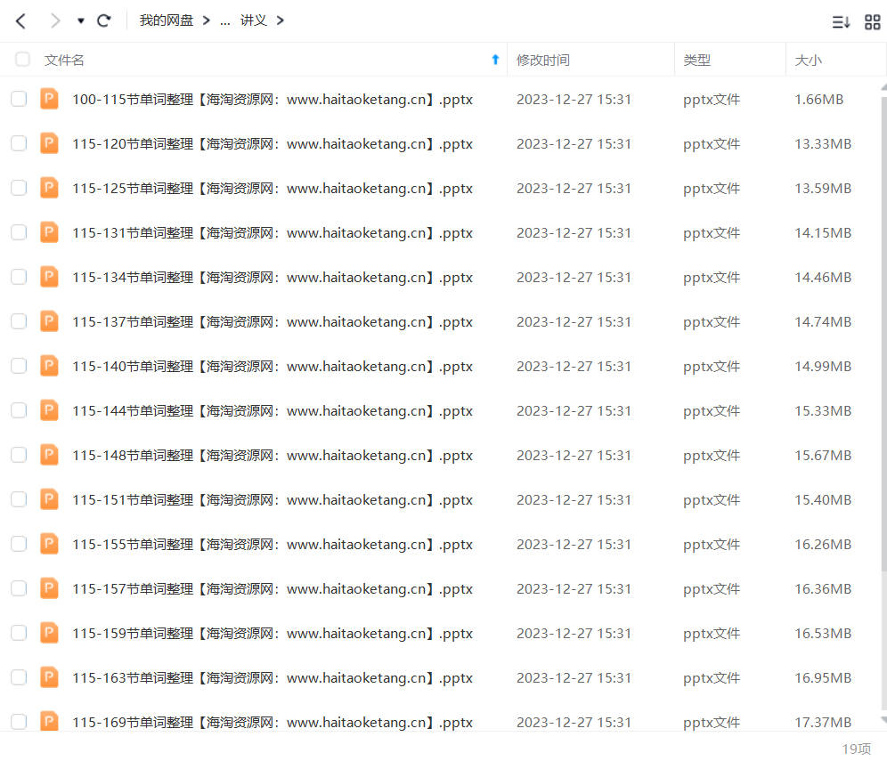Click the 1.66MB size cell
Viewport: 887px width, 761px height.
(x=818, y=100)
